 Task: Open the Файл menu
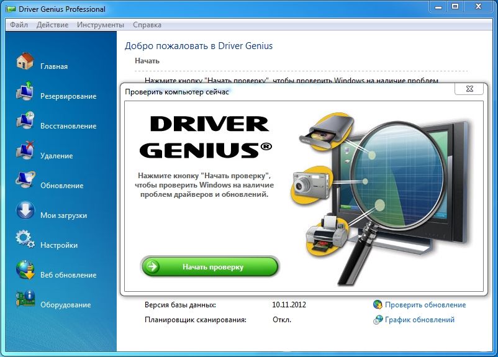(x=19, y=25)
